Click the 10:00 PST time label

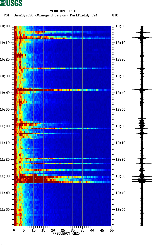point(5,26)
